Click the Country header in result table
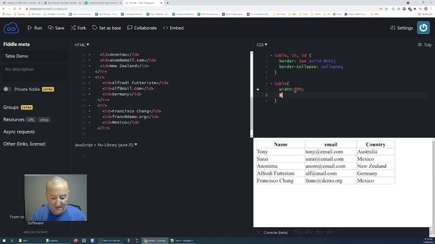This screenshot has height=244, width=435. (x=376, y=144)
